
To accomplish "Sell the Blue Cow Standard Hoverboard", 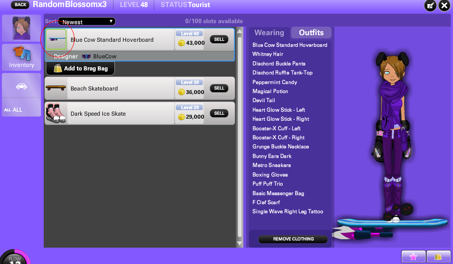I will tap(219, 39).
